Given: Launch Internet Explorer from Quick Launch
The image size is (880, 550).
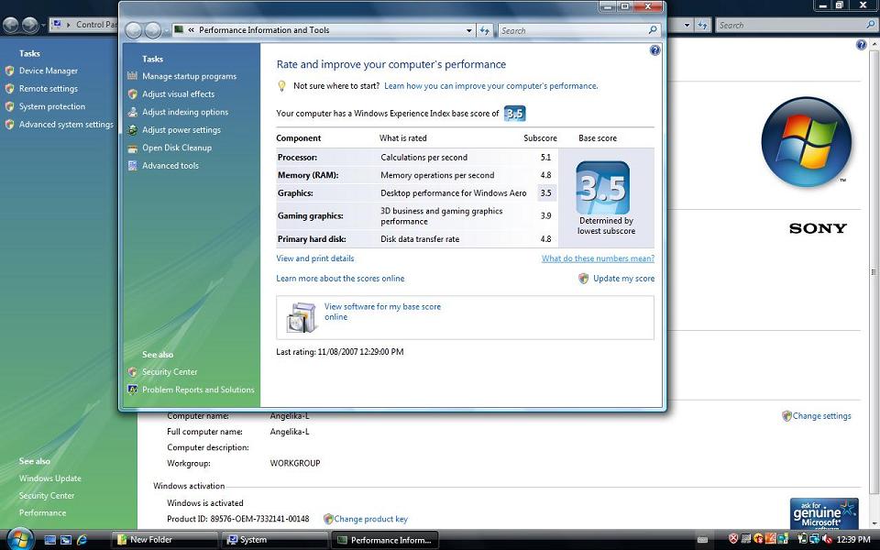Looking at the screenshot, I should pyautogui.click(x=82, y=540).
